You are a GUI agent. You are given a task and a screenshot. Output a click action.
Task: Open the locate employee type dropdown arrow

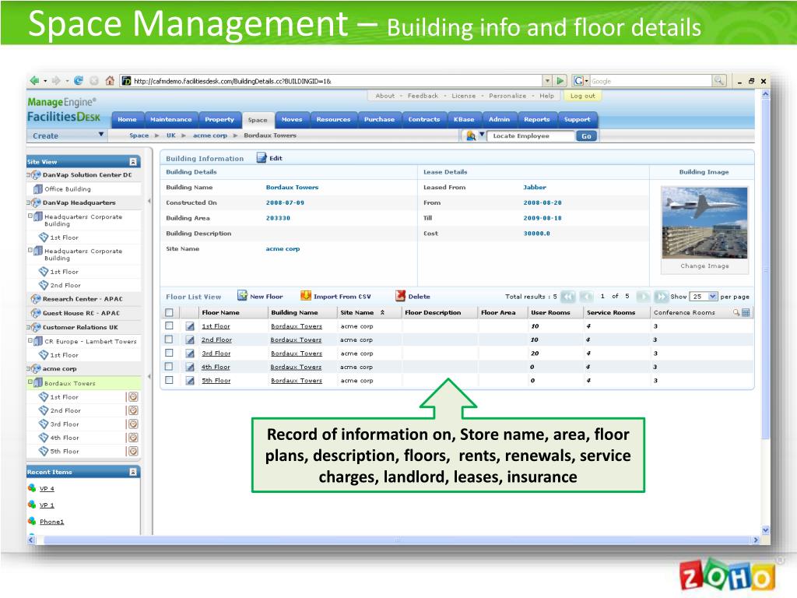pos(482,135)
